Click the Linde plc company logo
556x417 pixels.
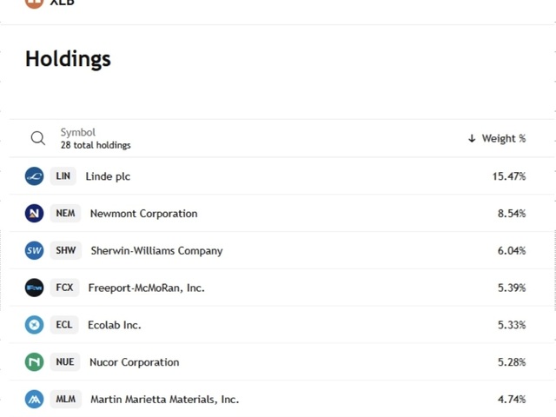click(34, 176)
